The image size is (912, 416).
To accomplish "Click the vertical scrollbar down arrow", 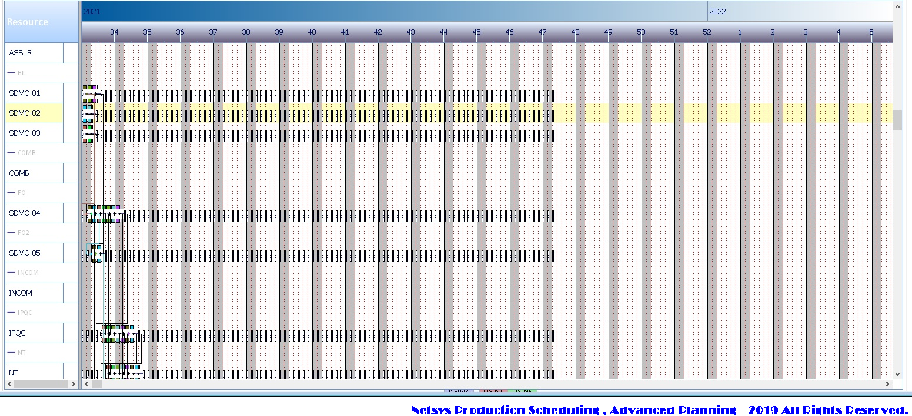I will click(x=897, y=374).
